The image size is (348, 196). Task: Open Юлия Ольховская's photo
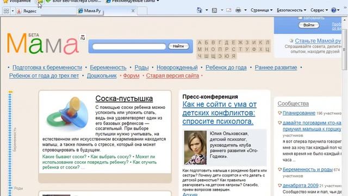(x=195, y=148)
